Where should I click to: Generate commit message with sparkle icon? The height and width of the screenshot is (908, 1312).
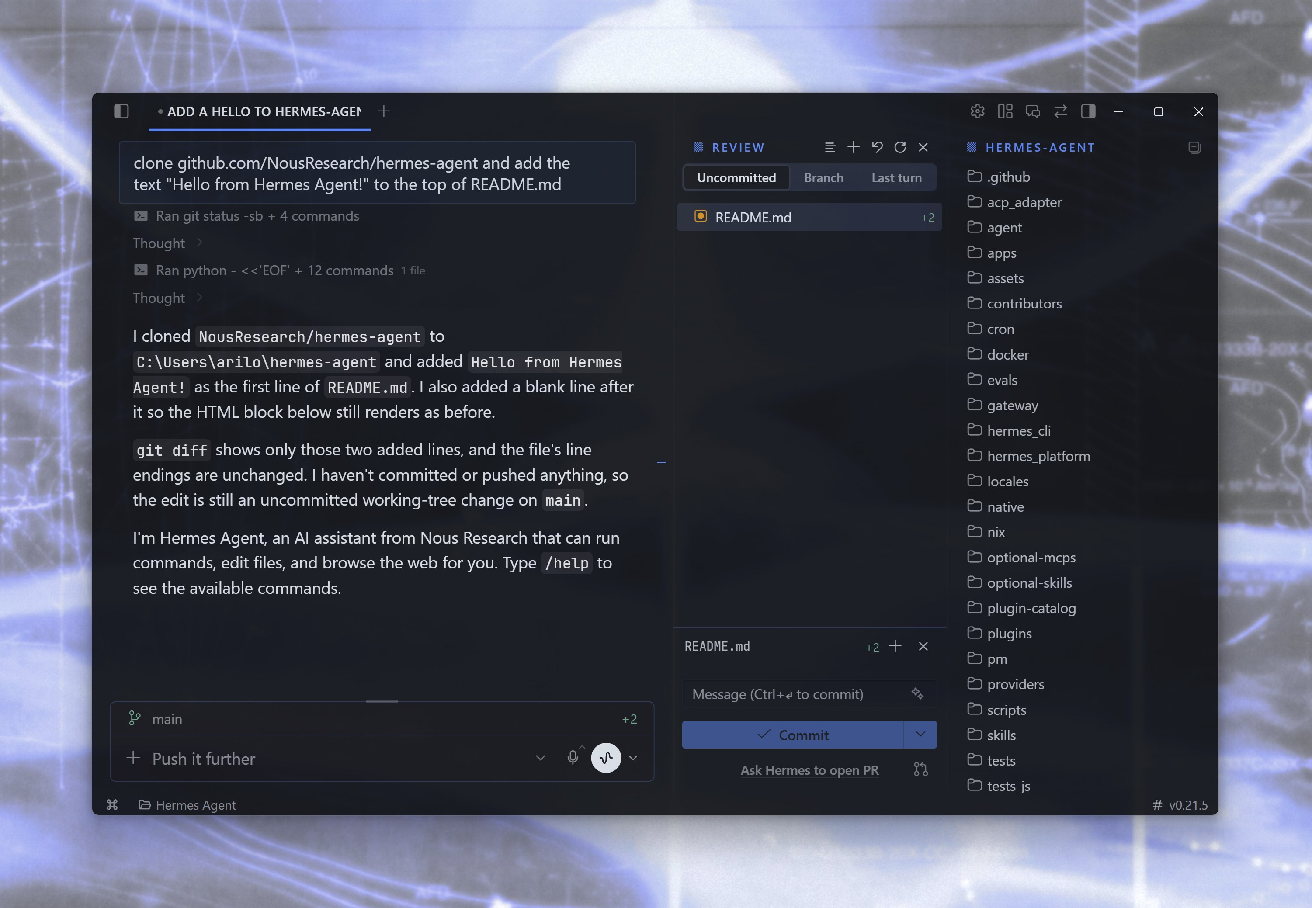[x=918, y=693]
